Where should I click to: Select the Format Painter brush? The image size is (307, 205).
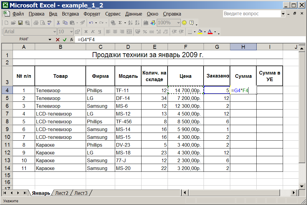click(82, 23)
